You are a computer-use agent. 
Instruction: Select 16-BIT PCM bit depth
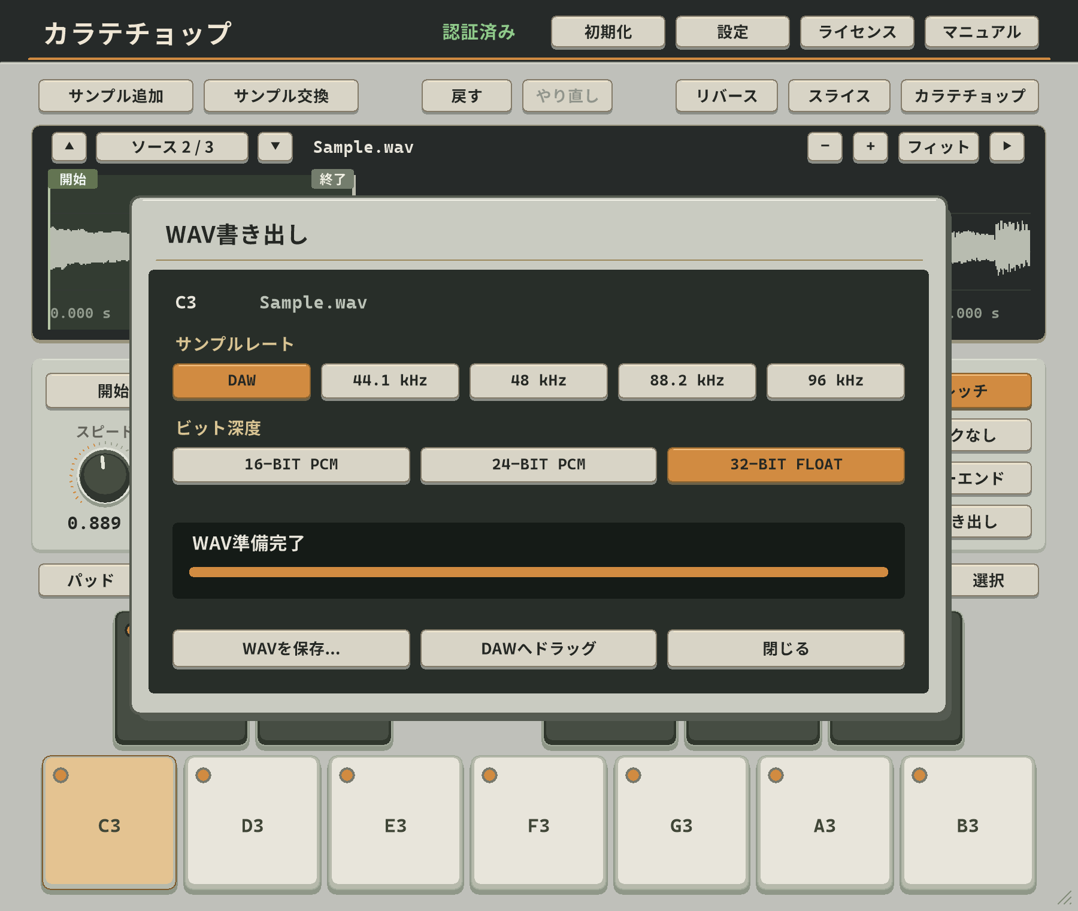coord(291,464)
